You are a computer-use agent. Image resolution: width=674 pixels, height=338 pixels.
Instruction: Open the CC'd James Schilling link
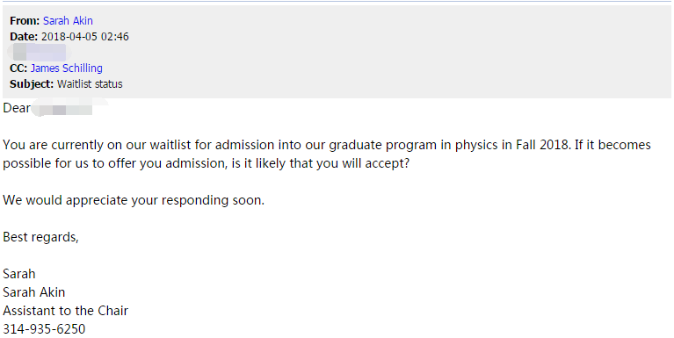coord(66,68)
